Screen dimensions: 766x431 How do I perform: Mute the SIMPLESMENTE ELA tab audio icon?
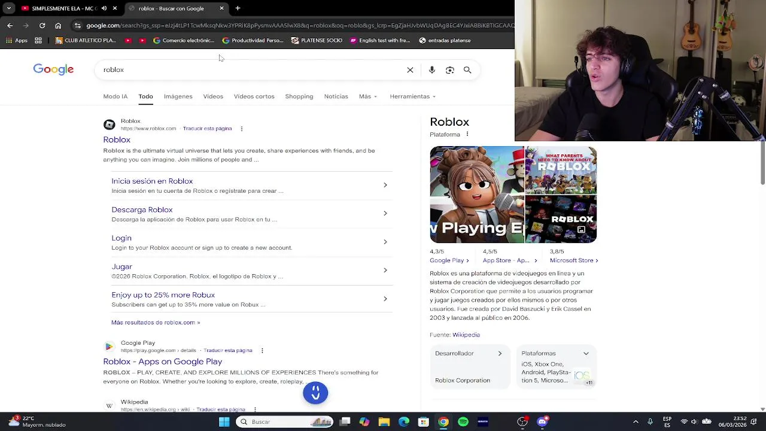(104, 8)
